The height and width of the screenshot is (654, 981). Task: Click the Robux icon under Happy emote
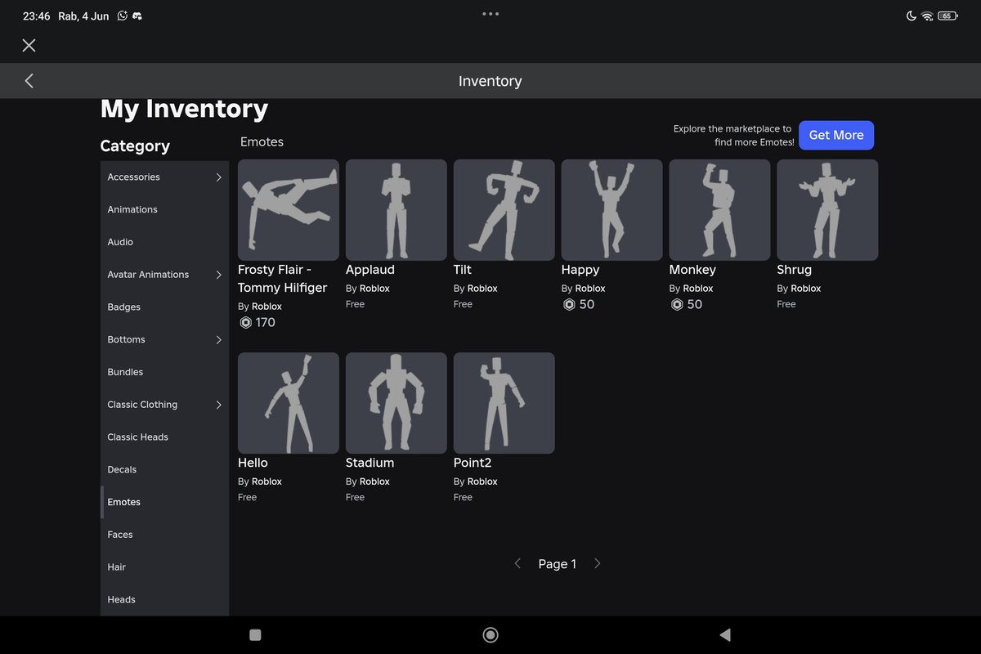coord(569,305)
